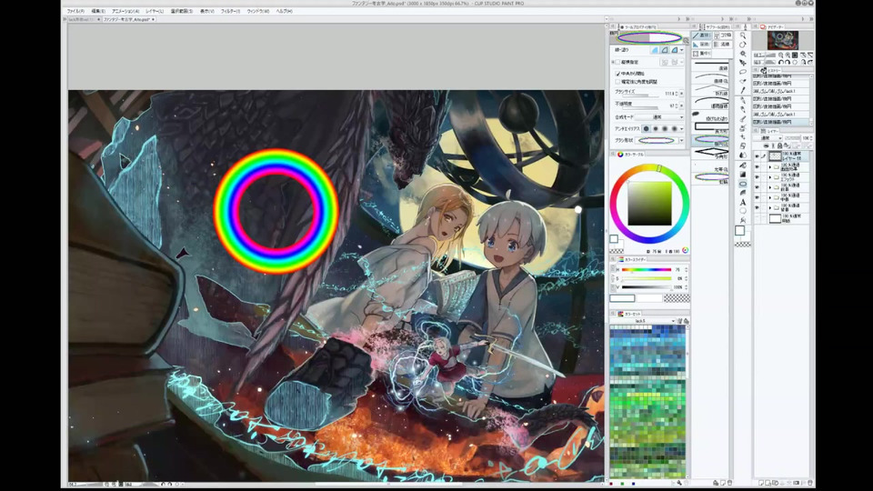Select the Figure ellipse tool in toolbar
Viewport: 873px width, 491px height.
[743, 184]
